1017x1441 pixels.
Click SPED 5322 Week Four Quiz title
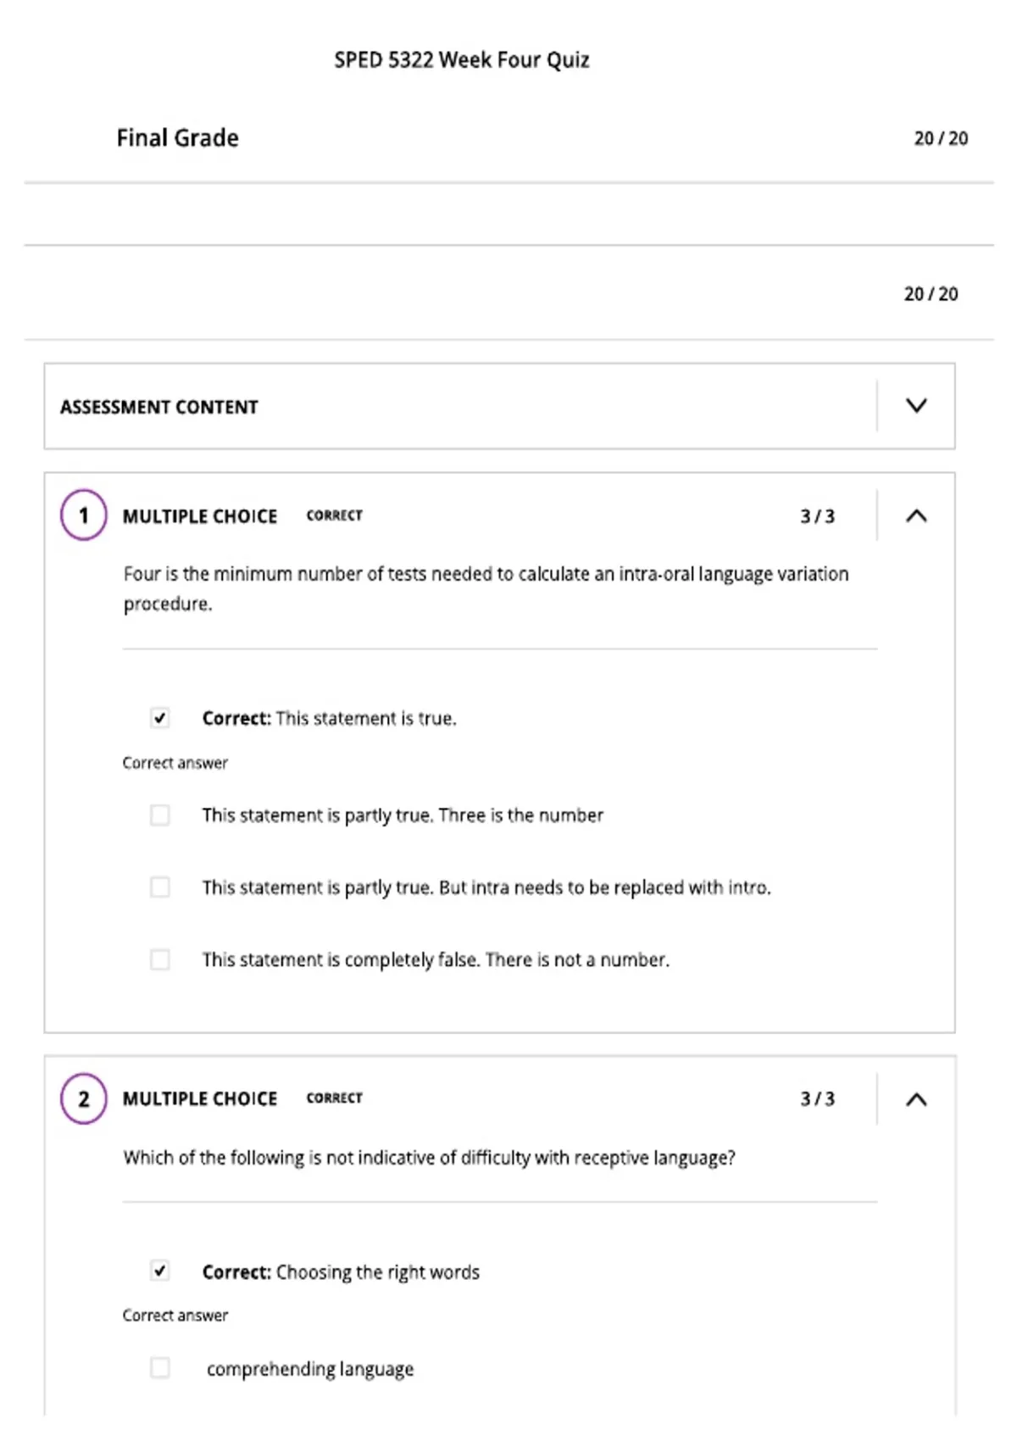(x=462, y=60)
